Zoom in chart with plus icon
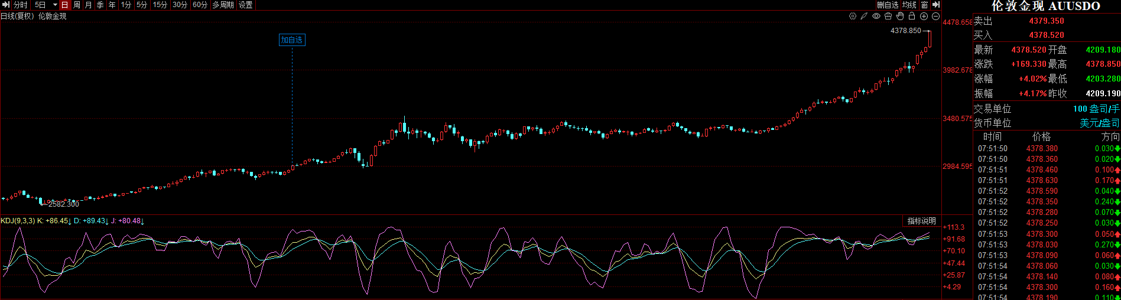Image resolution: width=1121 pixels, height=300 pixels. coord(924,17)
